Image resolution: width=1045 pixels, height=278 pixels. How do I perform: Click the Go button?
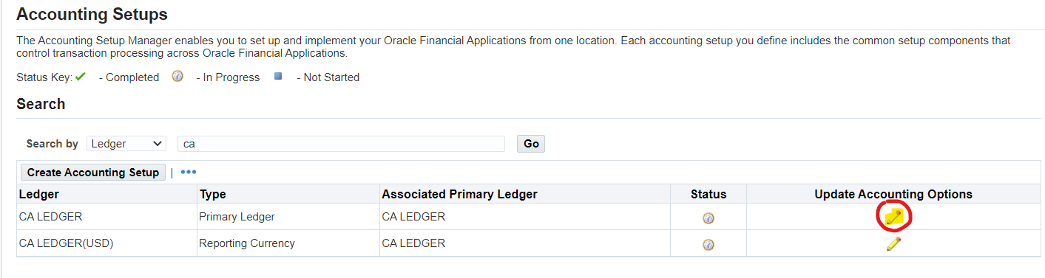point(531,144)
